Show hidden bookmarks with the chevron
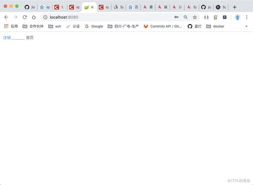This screenshot has width=253, height=185. pyautogui.click(x=246, y=26)
